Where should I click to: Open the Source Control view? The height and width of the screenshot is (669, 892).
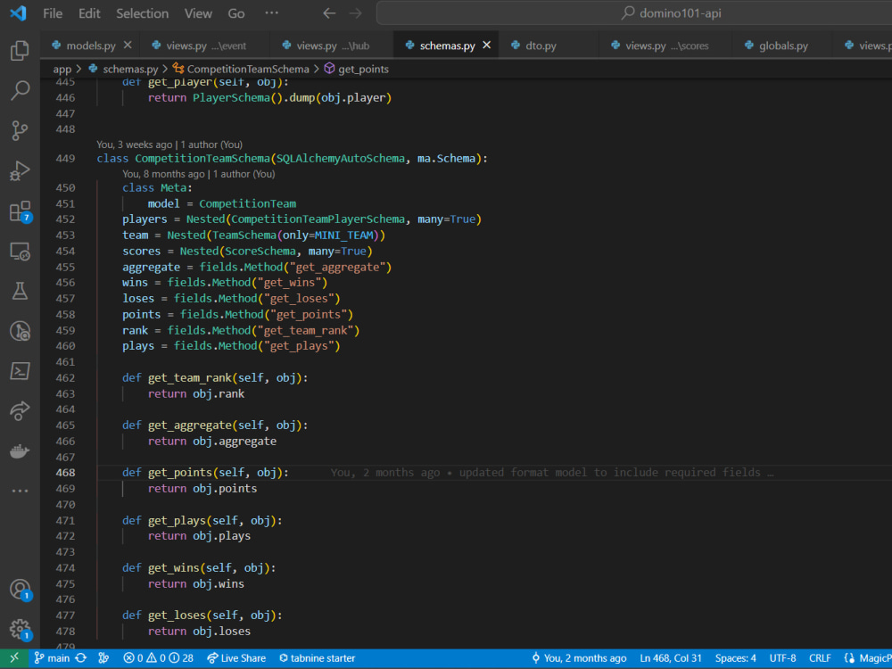[20, 130]
